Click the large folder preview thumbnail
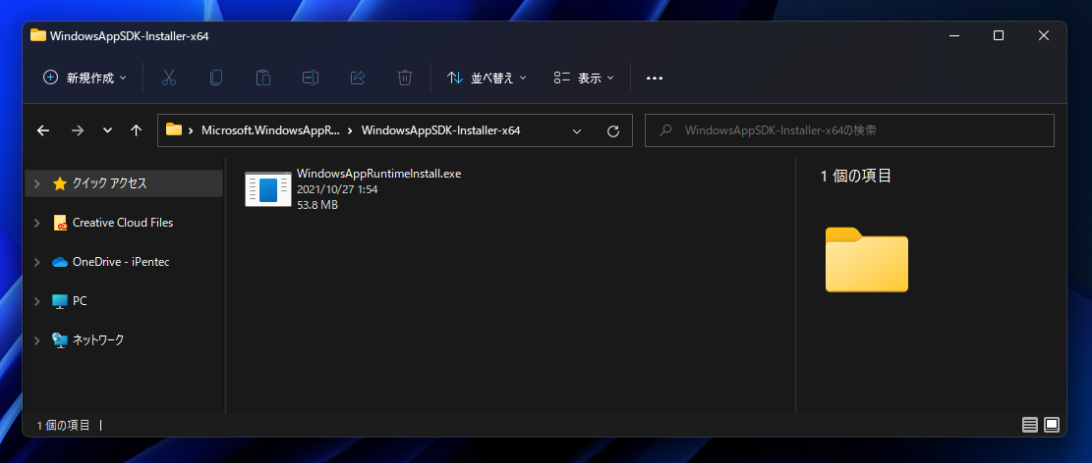1092x463 pixels. [866, 259]
